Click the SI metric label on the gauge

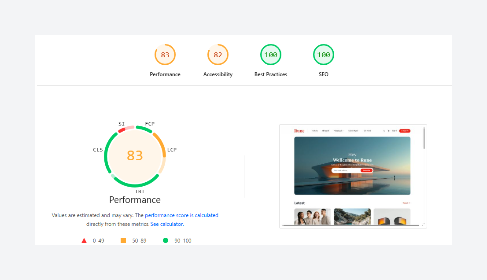(122, 124)
